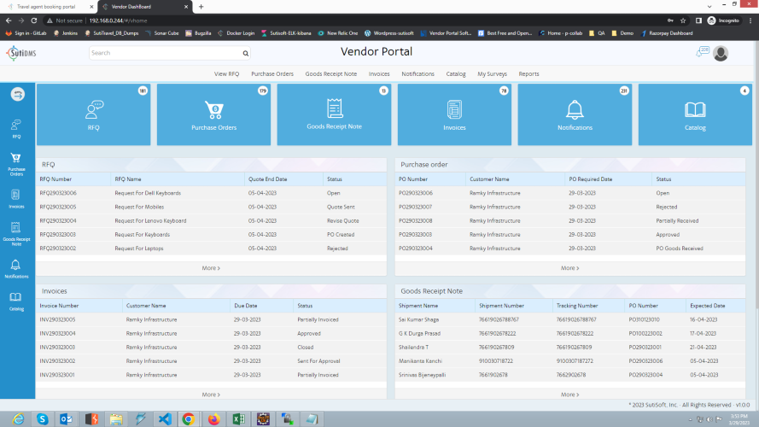759x427 pixels.
Task: Go to Invoices top menu item
Action: (x=379, y=74)
